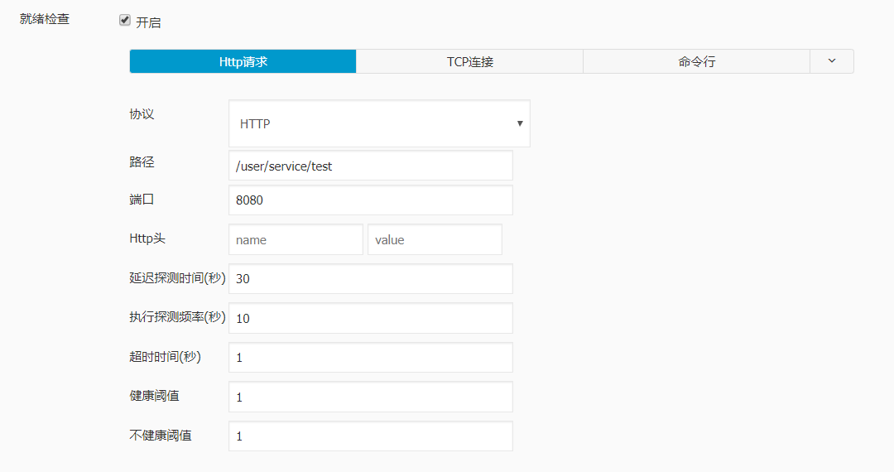
Task: Click the 开启 label text
Action: [x=148, y=22]
